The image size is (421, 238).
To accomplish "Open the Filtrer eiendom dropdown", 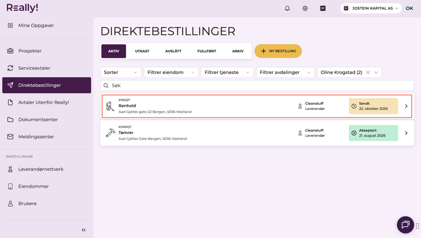I will pos(171,72).
